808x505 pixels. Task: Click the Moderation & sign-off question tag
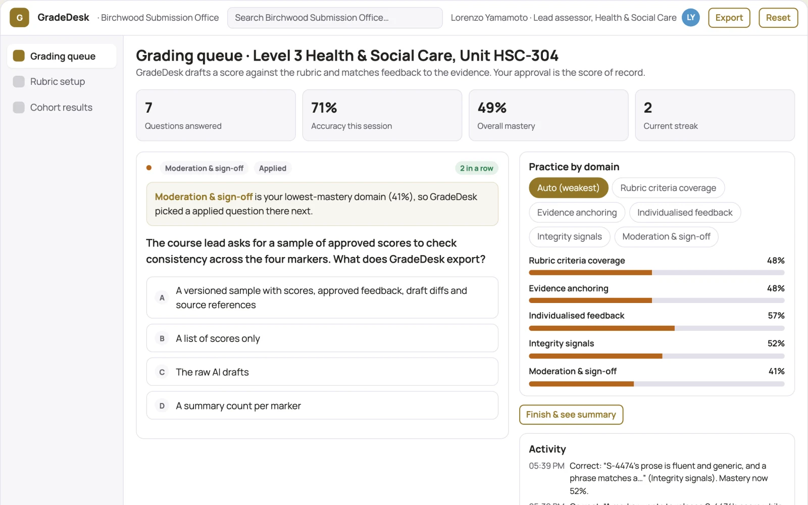tap(204, 168)
